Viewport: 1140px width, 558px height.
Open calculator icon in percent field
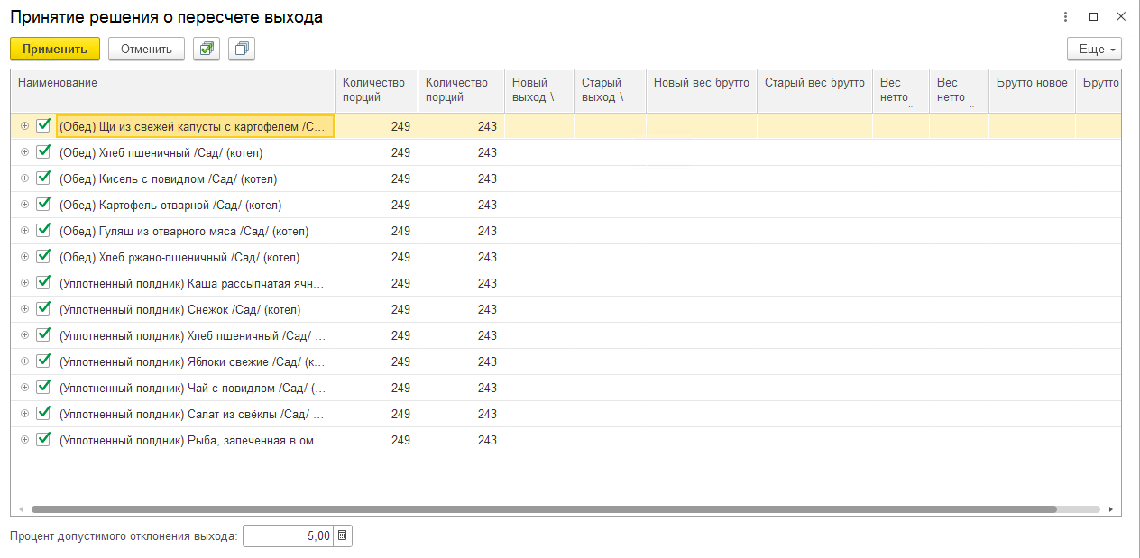(x=343, y=536)
